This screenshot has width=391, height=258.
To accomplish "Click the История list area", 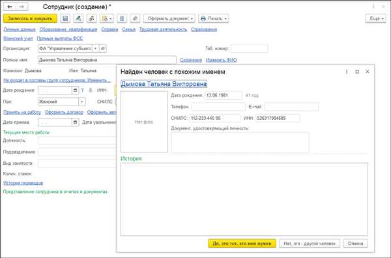I will pyautogui.click(x=244, y=199).
